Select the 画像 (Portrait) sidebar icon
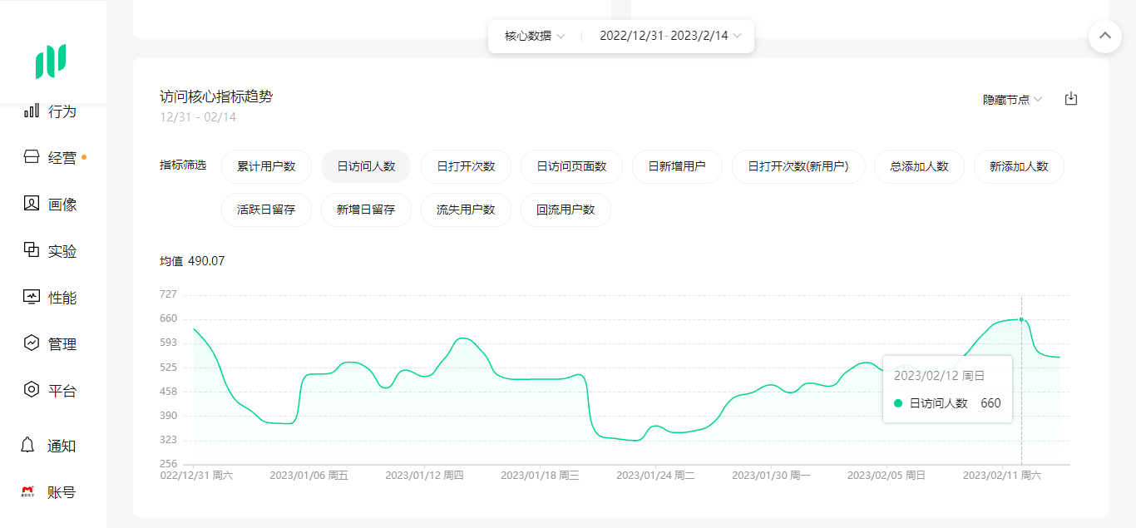The height and width of the screenshot is (528, 1136). pyautogui.click(x=30, y=204)
